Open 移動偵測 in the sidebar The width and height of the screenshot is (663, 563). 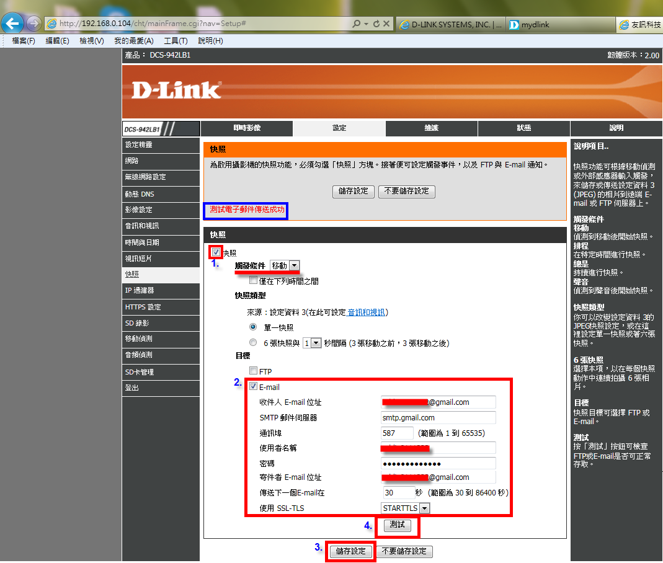click(139, 339)
